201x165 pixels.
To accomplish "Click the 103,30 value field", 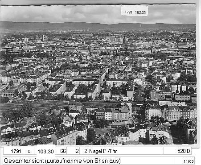I will tap(45, 152).
